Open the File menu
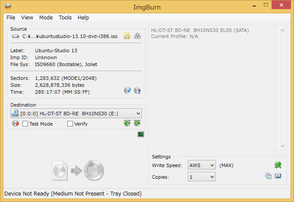294x202 pixels. [11, 18]
